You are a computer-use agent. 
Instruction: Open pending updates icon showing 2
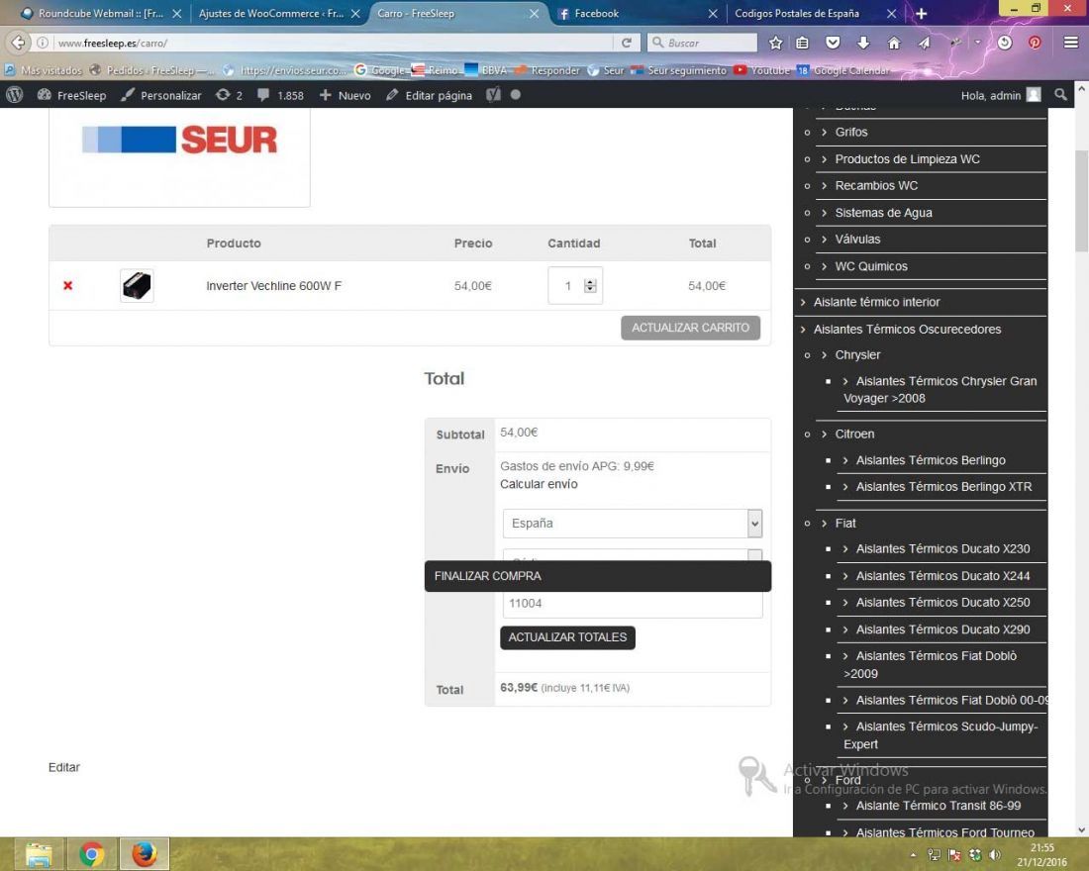click(x=229, y=95)
